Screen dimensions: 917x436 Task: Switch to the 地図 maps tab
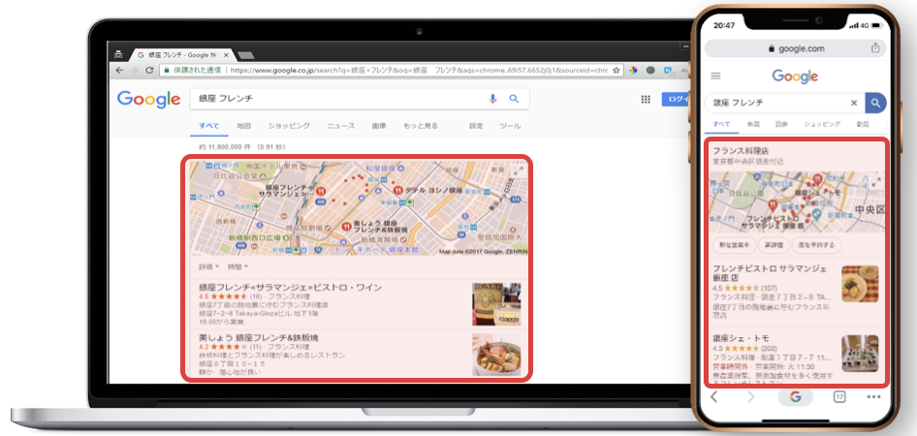click(243, 126)
